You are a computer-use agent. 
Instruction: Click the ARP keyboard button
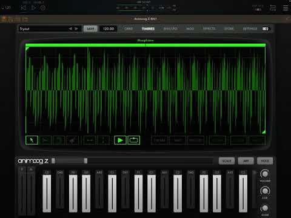[x=246, y=161]
